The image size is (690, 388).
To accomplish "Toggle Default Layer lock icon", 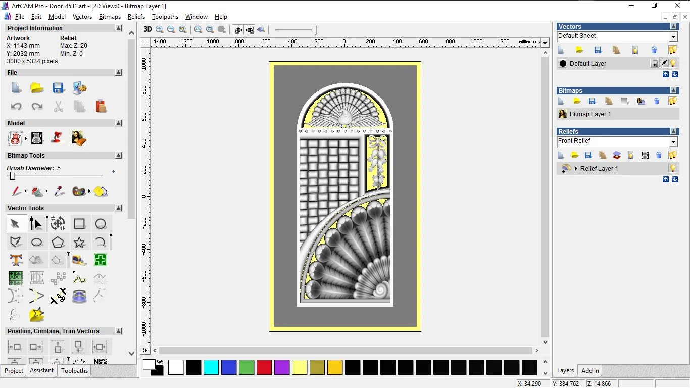I will pyautogui.click(x=654, y=63).
